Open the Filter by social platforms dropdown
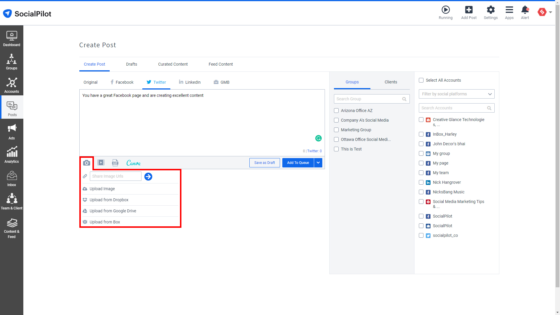The width and height of the screenshot is (560, 315). [x=456, y=94]
